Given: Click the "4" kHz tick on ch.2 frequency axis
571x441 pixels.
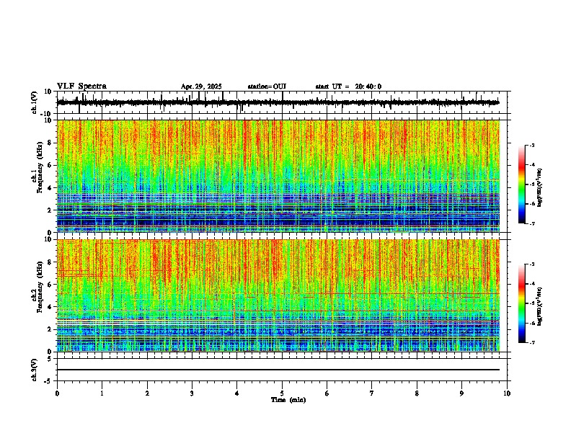Looking at the screenshot, I should [50, 307].
